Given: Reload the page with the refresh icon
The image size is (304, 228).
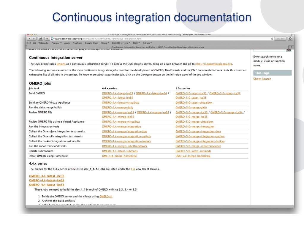Looking at the screenshot, I should pos(272,39).
